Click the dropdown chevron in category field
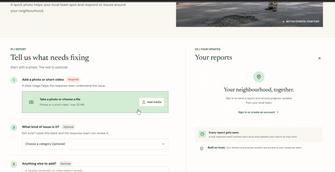Viewport: 335px width, 172px height. tap(163, 144)
